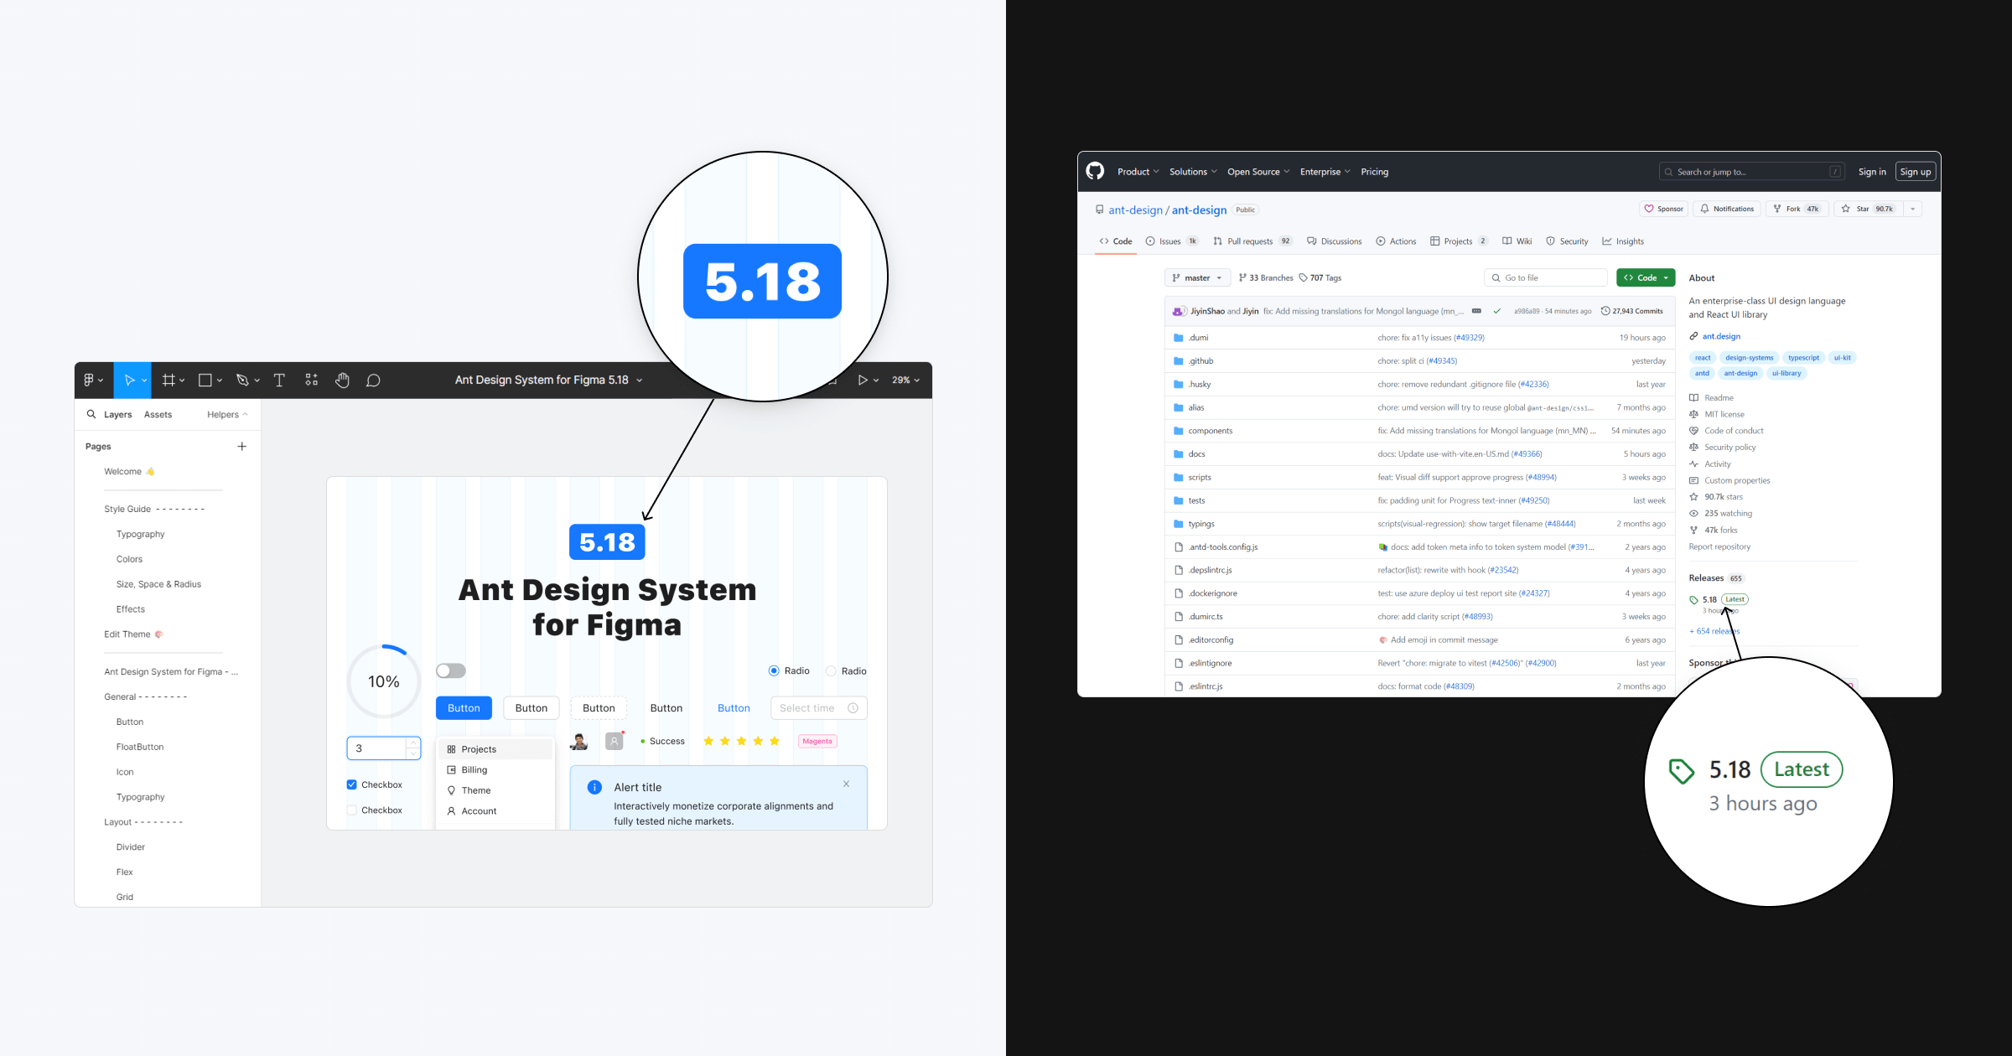Open the master branch dropdown
This screenshot has height=1056, width=2012.
pyautogui.click(x=1196, y=278)
